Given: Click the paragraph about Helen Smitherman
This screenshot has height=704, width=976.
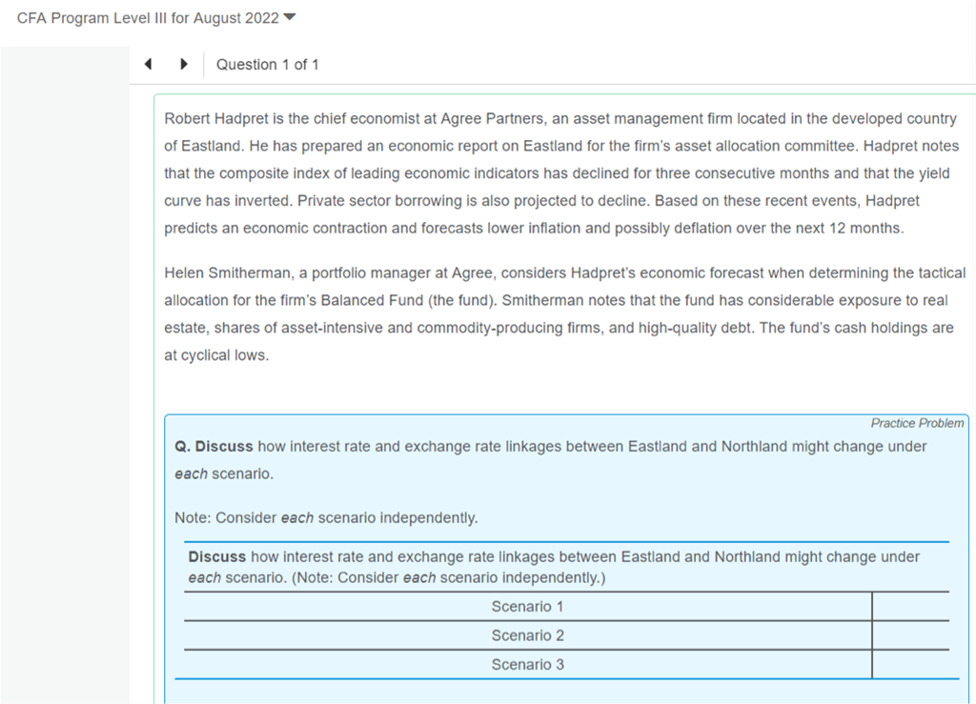Looking at the screenshot, I should (x=560, y=313).
